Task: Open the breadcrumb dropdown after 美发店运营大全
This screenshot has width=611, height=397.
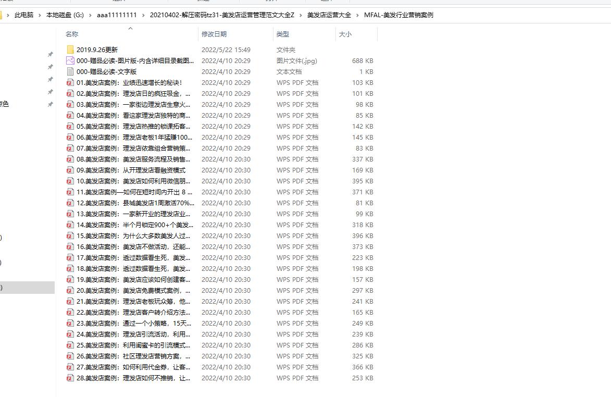Action: click(x=357, y=16)
